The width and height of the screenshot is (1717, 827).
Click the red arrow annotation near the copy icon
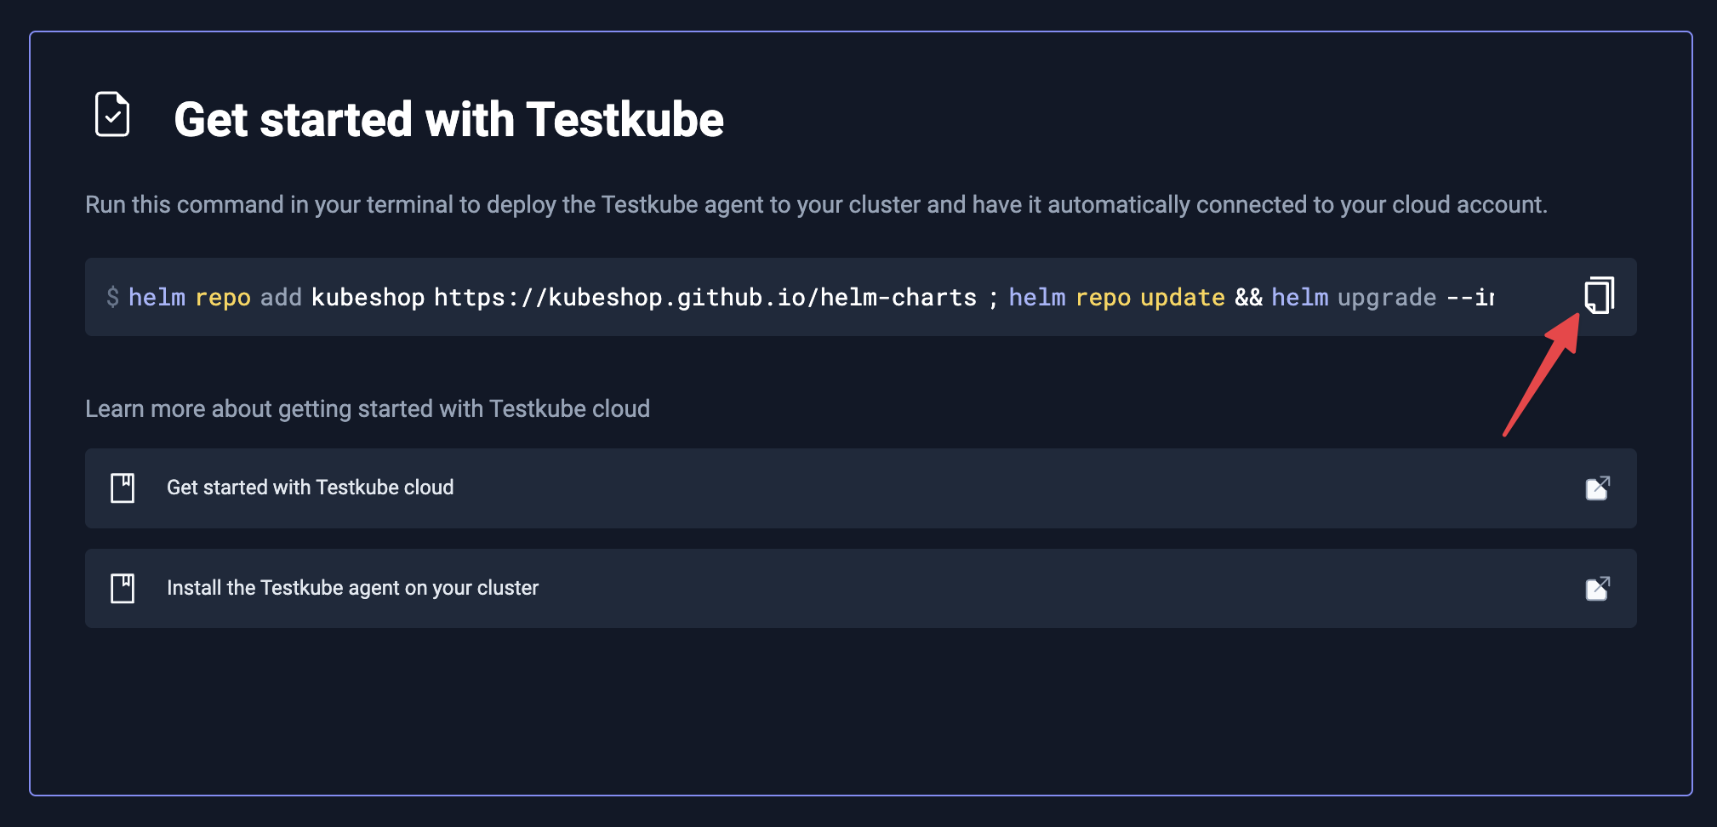1542,374
